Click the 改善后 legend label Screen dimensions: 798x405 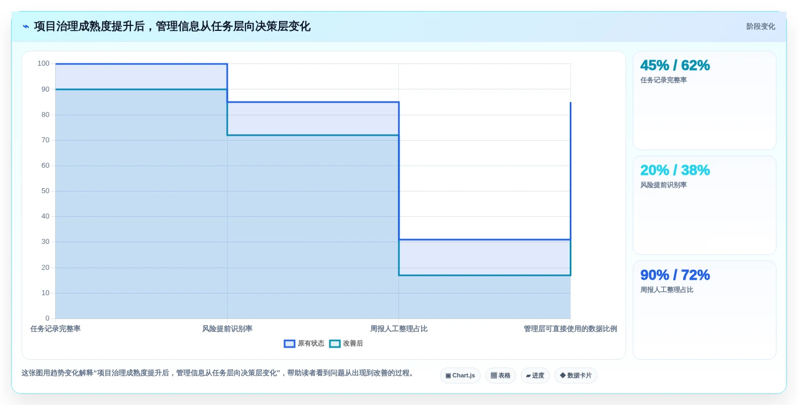click(353, 344)
